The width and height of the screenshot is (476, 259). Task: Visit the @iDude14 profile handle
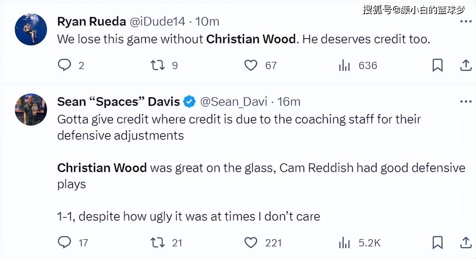pos(157,21)
